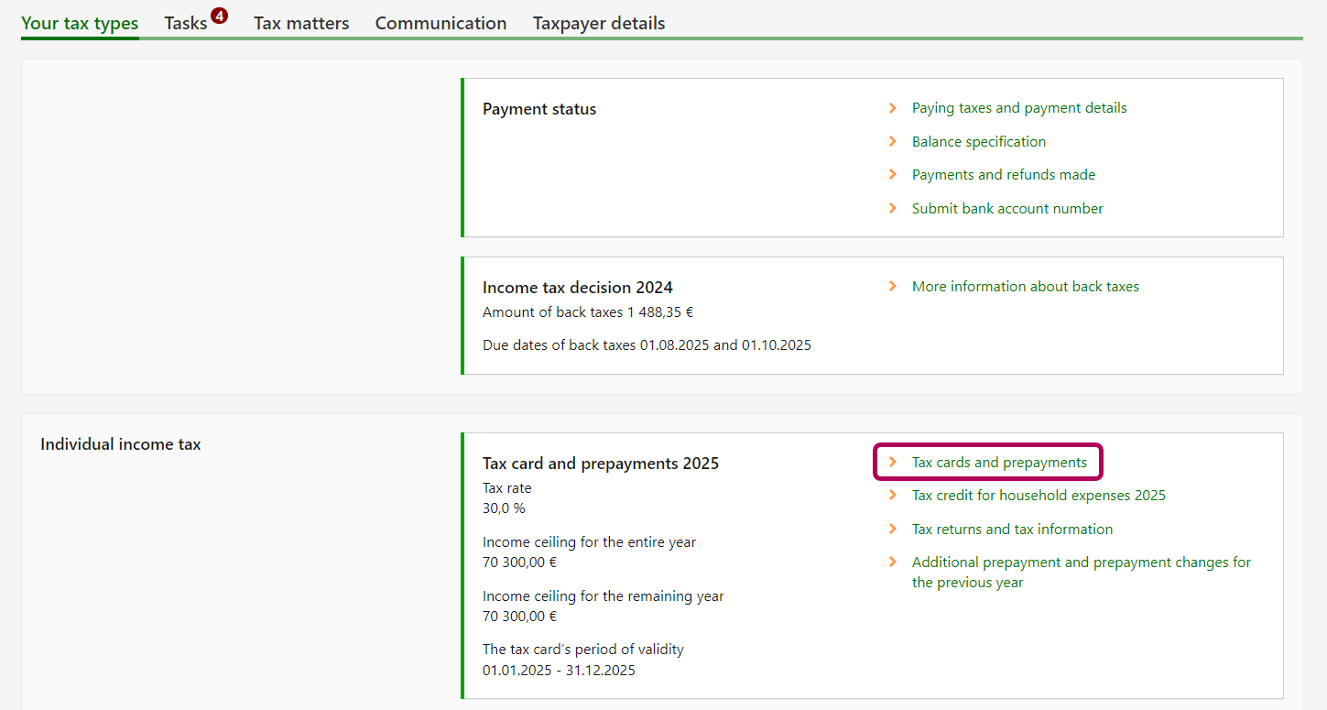The width and height of the screenshot is (1327, 710).
Task: Select the Communication tab
Action: (441, 24)
